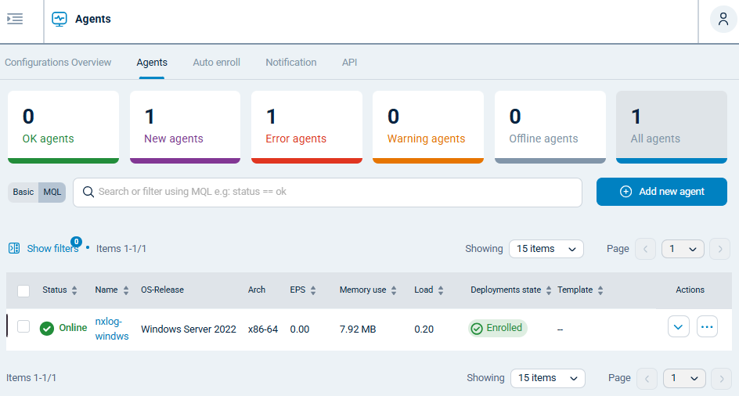The image size is (739, 396).
Task: Filter by the Error agents card
Action: point(306,127)
